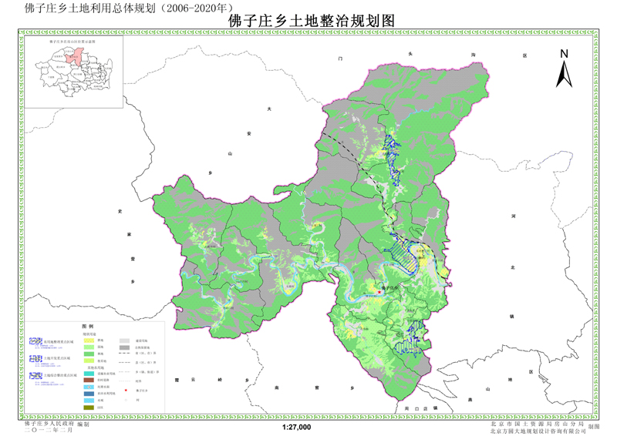This screenshot has width=617, height=436.
Task: Click the red star township seat marker
Action: click(x=379, y=291)
